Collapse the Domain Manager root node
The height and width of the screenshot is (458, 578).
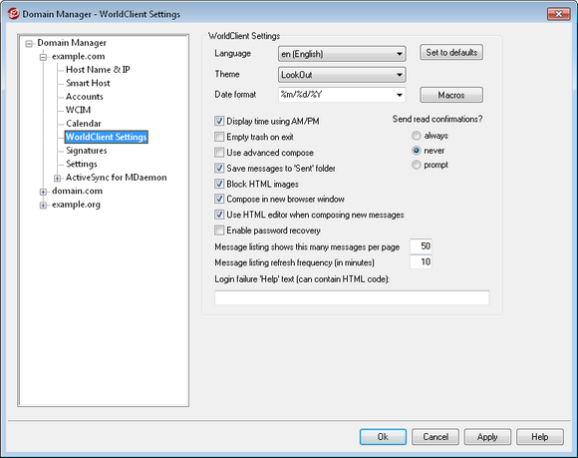29,44
